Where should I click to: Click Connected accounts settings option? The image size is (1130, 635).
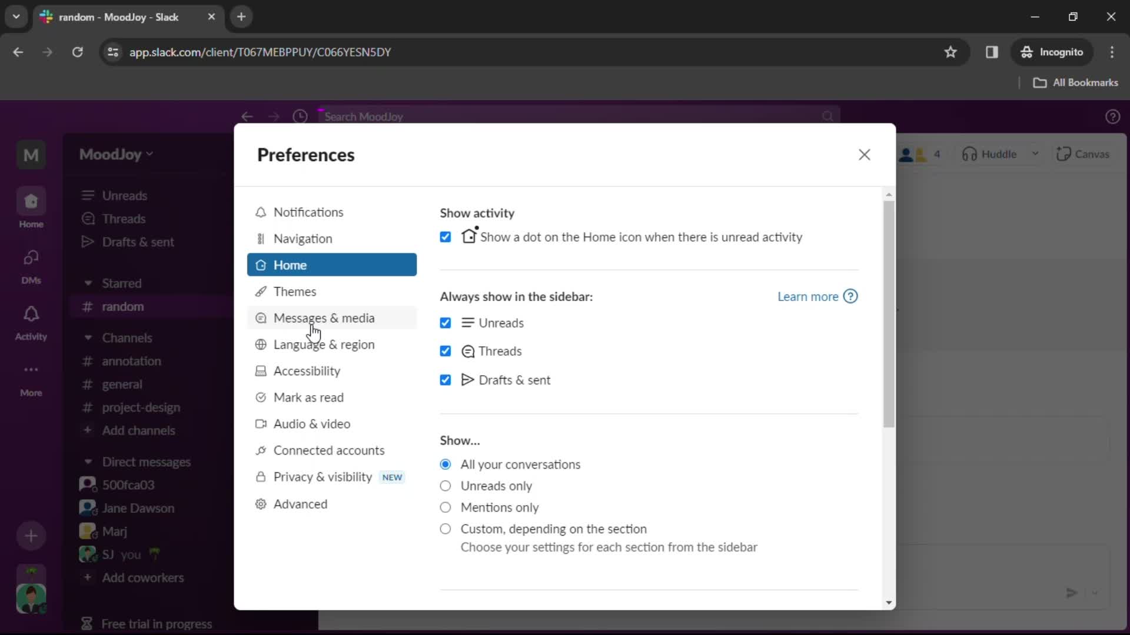pos(329,450)
